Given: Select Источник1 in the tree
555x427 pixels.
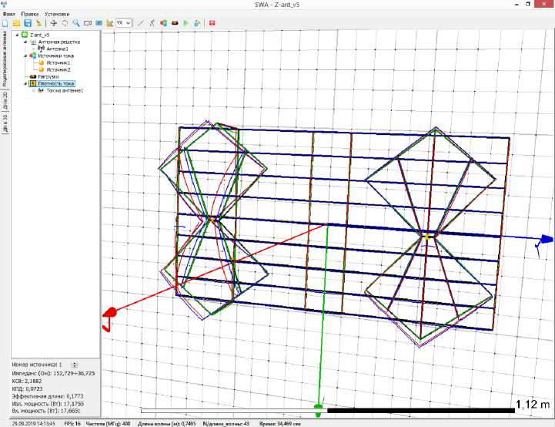Looking at the screenshot, I should (58, 63).
